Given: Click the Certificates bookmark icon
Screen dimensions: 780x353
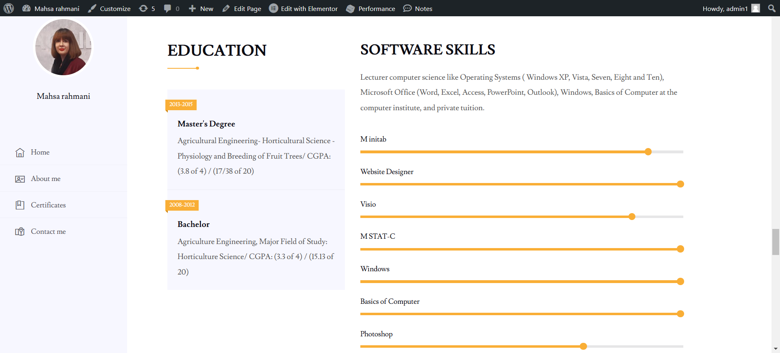Looking at the screenshot, I should pos(20,205).
